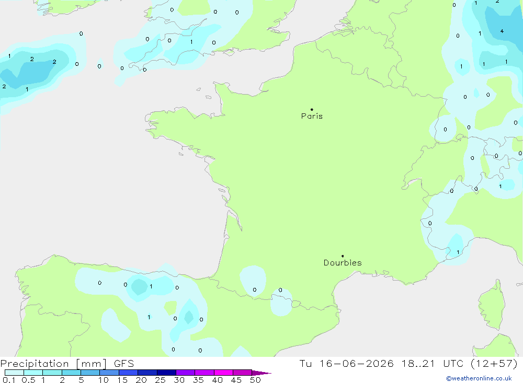
Task: Click the legend value 20
Action: click(x=141, y=380)
